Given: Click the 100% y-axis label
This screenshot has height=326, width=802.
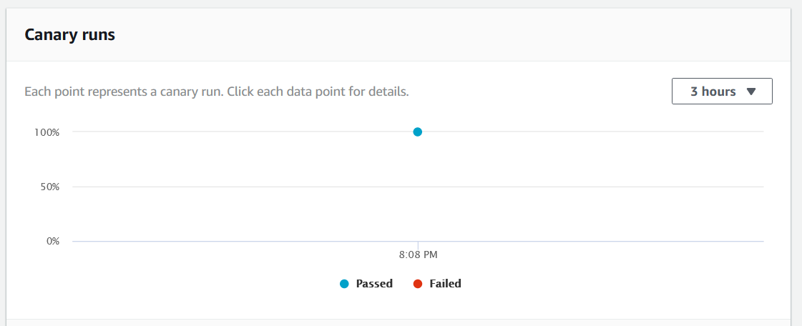Looking at the screenshot, I should coord(47,132).
